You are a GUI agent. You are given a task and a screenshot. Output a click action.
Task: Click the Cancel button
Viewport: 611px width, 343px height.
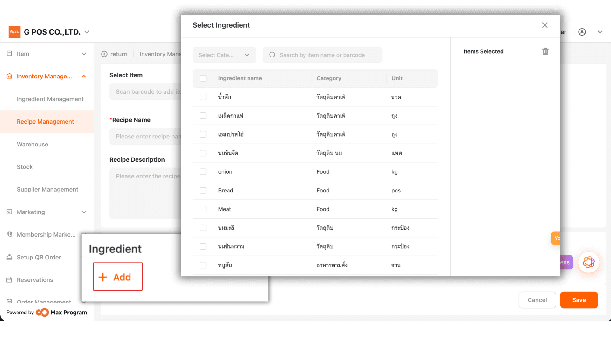coord(537,300)
